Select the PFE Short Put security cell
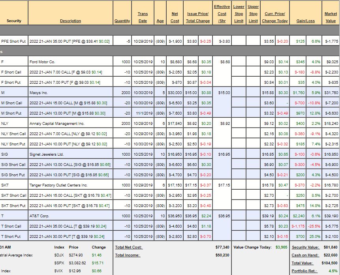340x275 pixels. (x=14, y=41)
